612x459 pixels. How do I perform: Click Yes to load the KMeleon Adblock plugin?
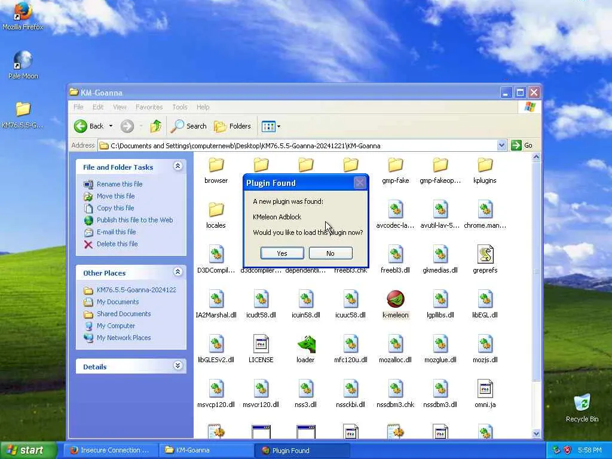282,253
